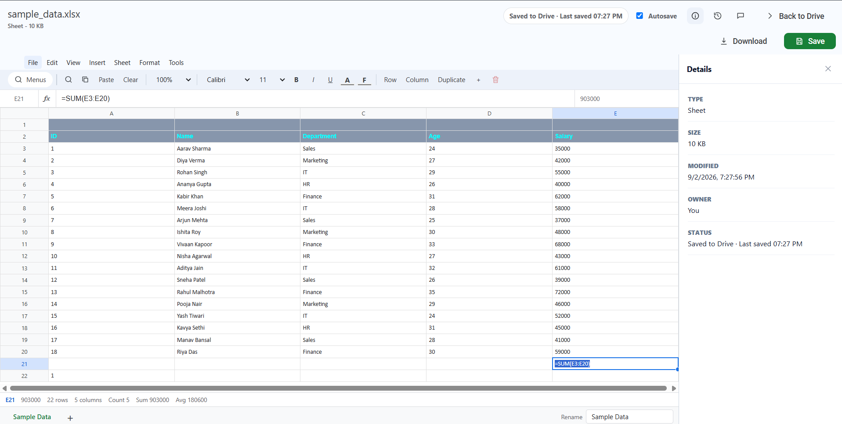Select column E header
This screenshot has height=424, width=842.
coord(615,113)
